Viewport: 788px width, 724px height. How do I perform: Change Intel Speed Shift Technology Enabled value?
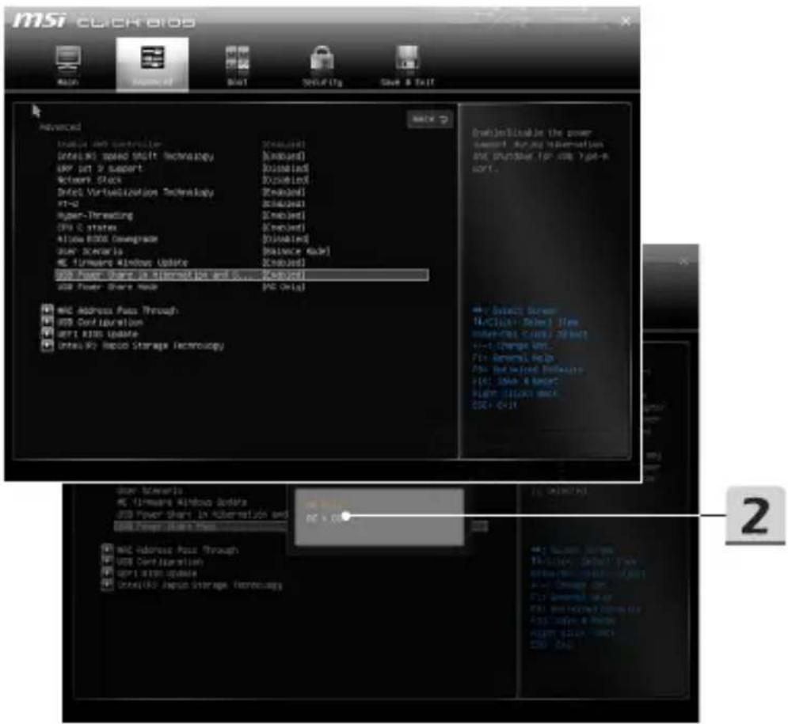click(x=284, y=156)
